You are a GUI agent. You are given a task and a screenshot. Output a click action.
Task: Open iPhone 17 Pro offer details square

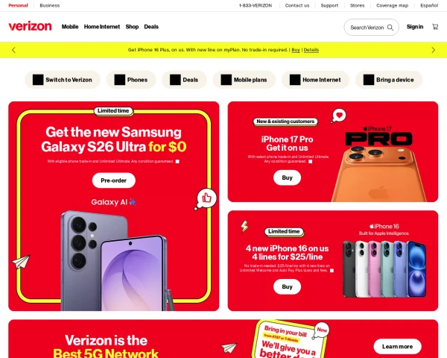[311, 162]
